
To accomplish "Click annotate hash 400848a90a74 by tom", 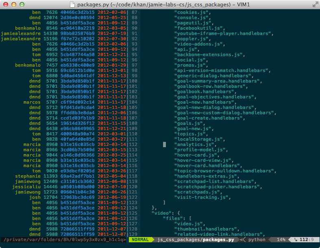I will 78,134.
